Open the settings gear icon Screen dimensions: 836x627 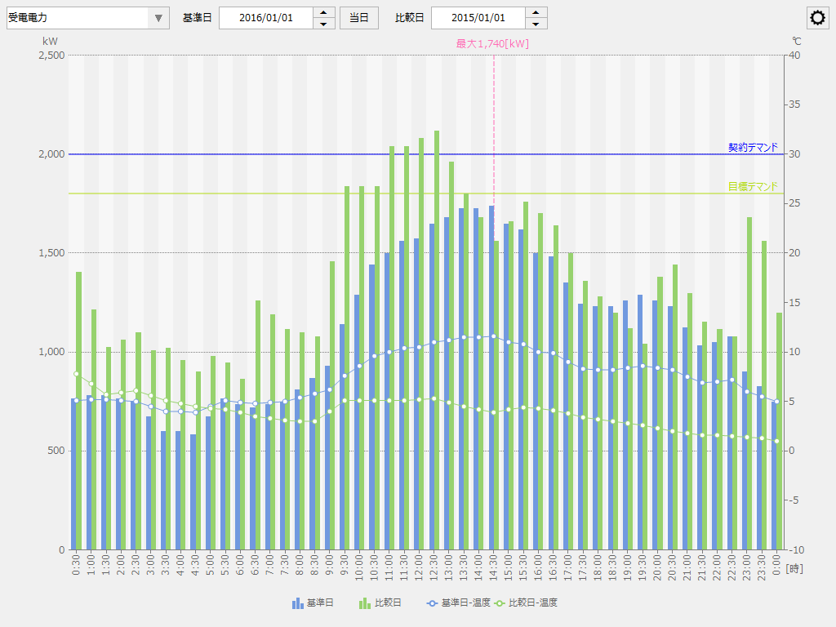point(818,18)
